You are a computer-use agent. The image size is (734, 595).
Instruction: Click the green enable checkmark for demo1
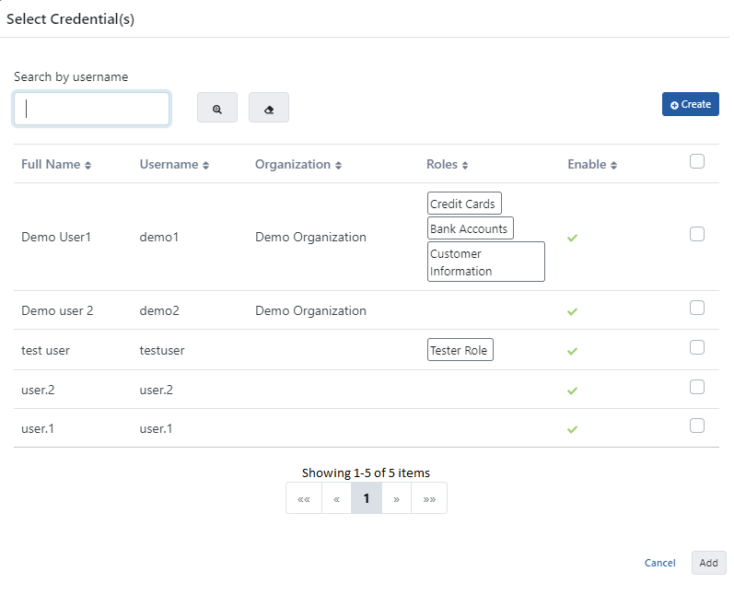pyautogui.click(x=572, y=238)
